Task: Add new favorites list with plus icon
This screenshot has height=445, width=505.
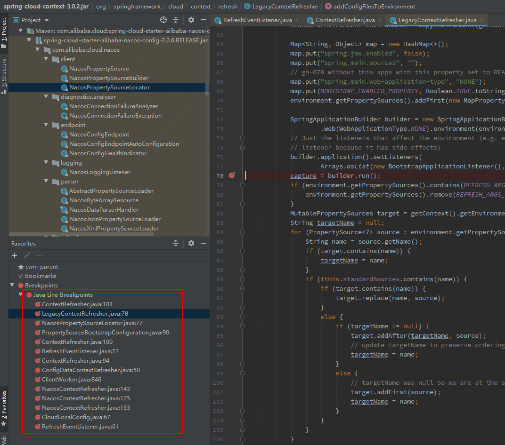Action: (15, 255)
